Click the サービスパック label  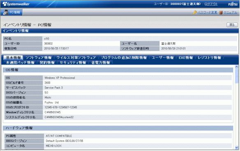[x=16, y=88]
